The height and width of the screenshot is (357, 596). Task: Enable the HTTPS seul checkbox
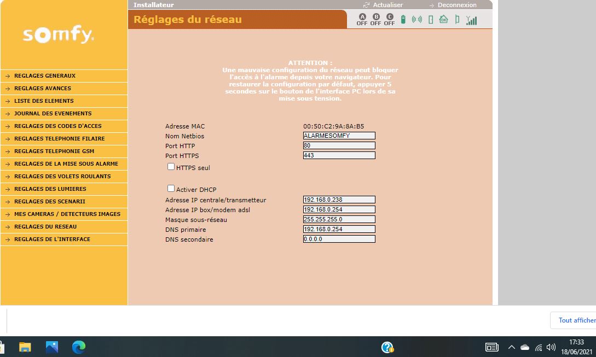click(x=171, y=167)
